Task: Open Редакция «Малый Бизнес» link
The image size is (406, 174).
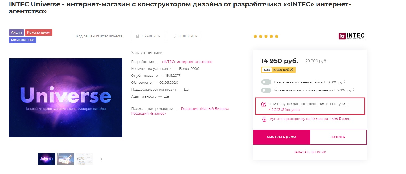Action: coord(205,108)
